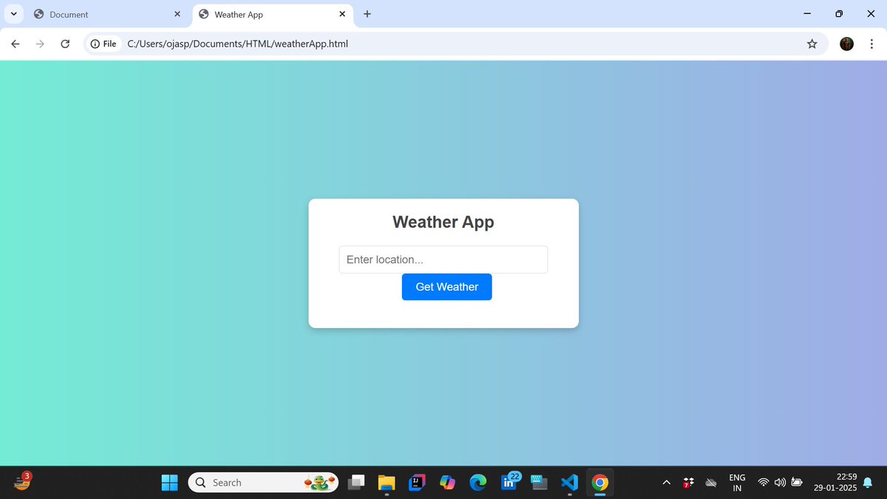
Task: Open the Chrome profile avatar
Action: [x=847, y=44]
